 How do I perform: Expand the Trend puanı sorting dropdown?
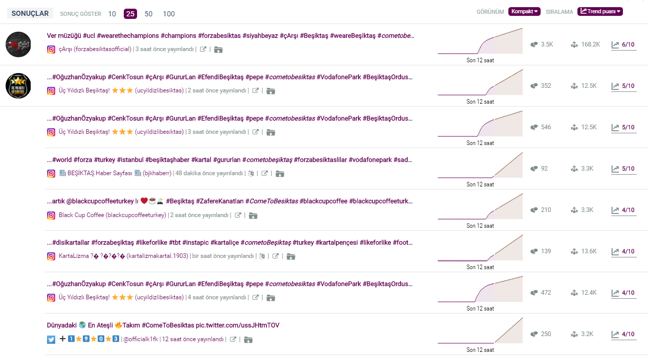coord(600,11)
